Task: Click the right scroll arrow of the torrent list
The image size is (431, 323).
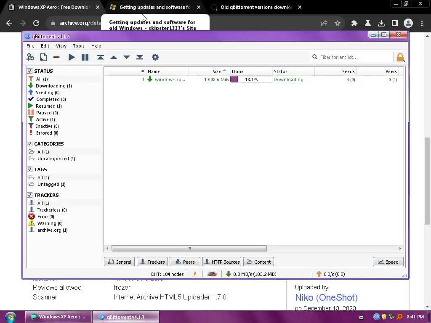Action: coord(400,248)
